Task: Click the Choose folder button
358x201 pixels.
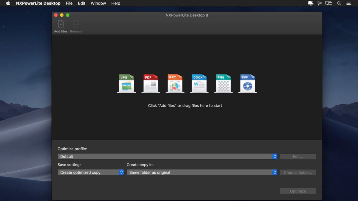Action: [298, 172]
